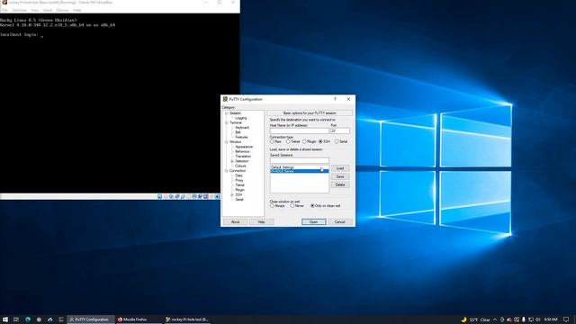Open Behaviour category in the tree
This screenshot has width=576, height=324.
click(x=242, y=151)
